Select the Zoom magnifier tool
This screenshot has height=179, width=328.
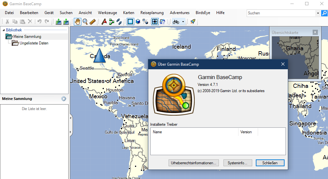[x=85, y=22]
